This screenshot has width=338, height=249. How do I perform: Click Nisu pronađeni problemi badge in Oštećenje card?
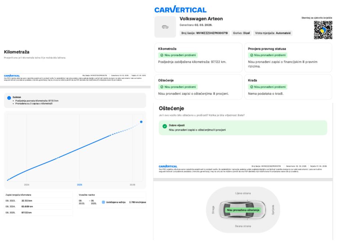178,87
